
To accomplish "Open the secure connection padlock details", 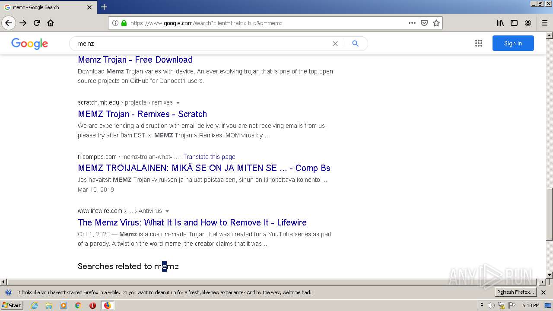I will [124, 23].
